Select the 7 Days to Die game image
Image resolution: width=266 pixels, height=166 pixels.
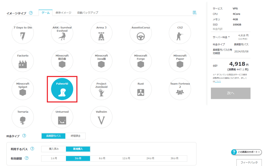(23, 33)
